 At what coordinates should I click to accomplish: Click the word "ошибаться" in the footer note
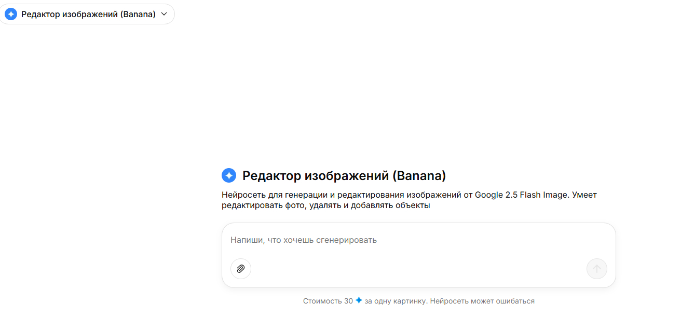click(x=516, y=301)
